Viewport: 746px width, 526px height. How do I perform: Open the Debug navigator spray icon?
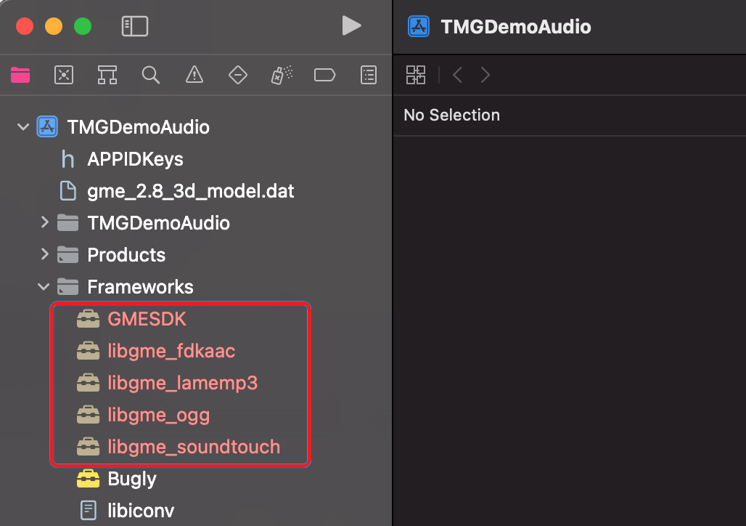pos(282,76)
